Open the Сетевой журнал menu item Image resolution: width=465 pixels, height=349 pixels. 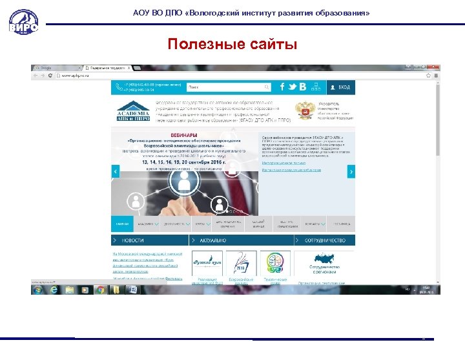258,224
